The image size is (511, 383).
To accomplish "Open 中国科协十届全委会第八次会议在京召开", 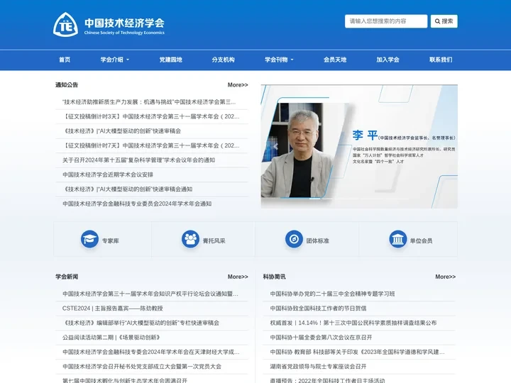I will pos(321,338).
